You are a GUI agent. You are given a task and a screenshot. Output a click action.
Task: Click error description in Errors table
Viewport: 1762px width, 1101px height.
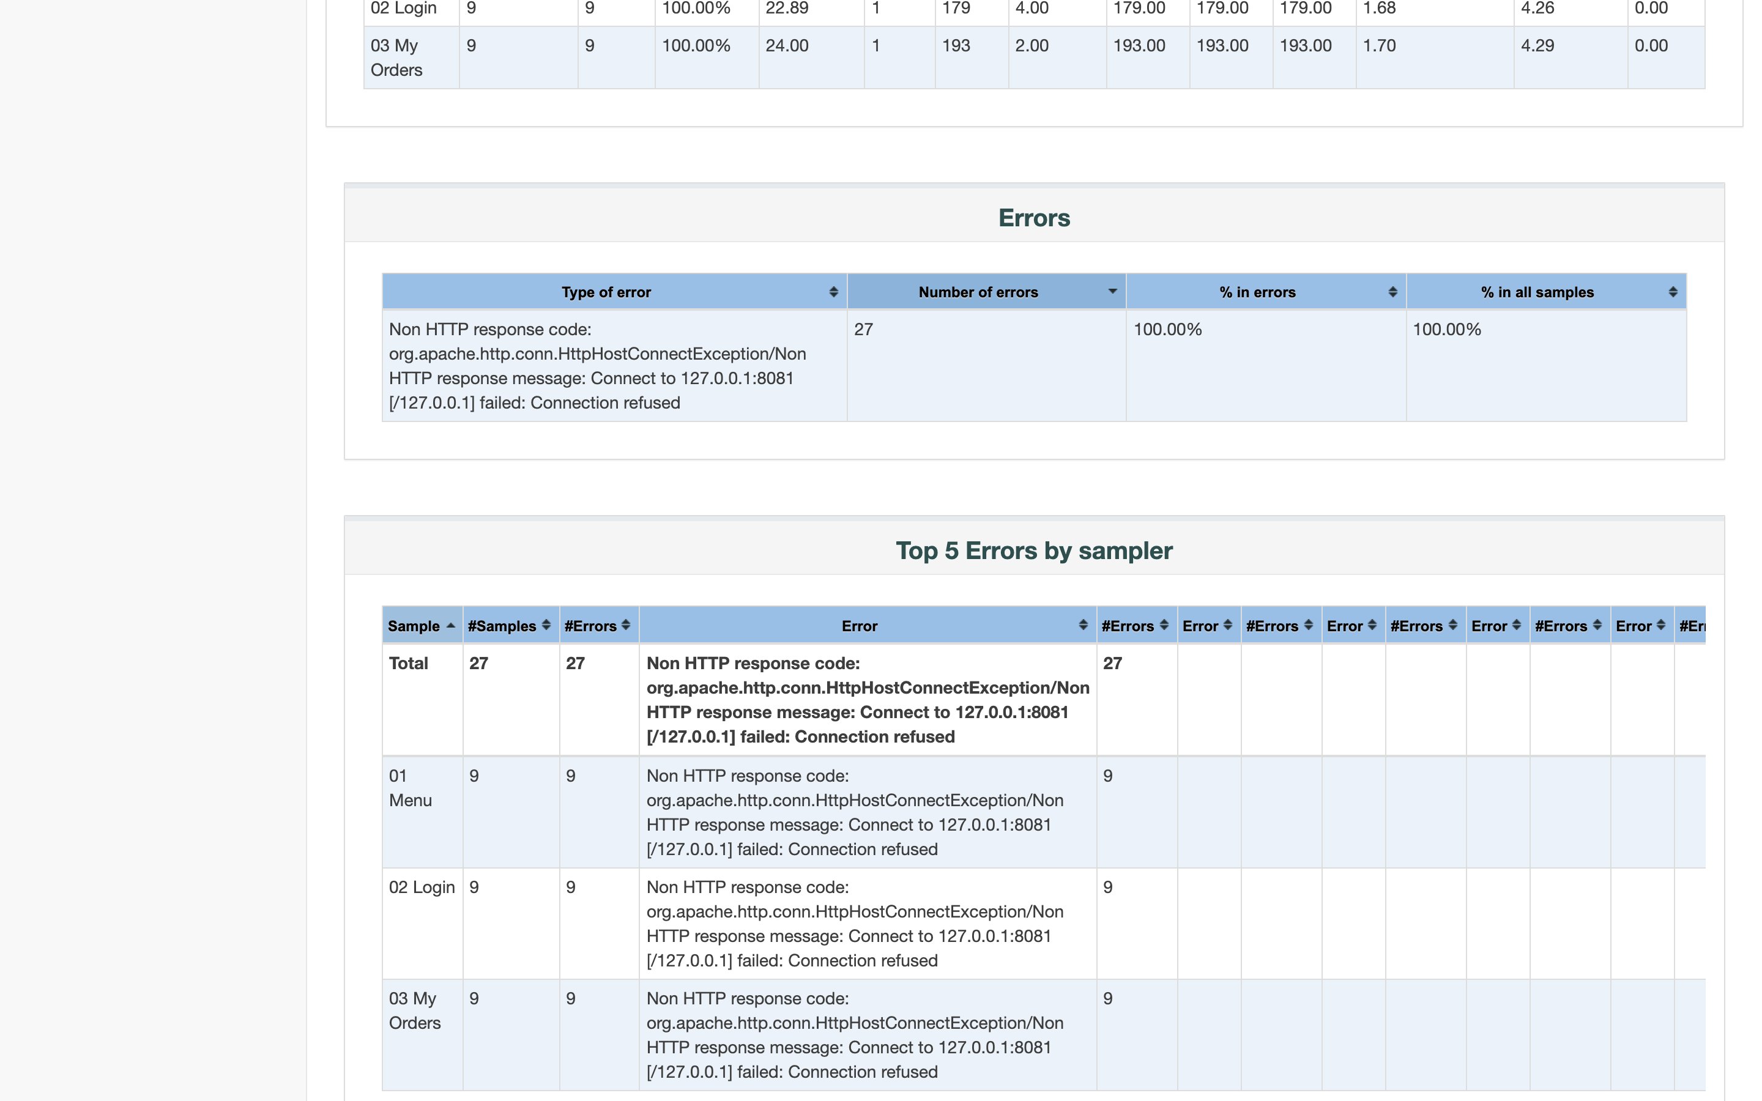coord(598,366)
